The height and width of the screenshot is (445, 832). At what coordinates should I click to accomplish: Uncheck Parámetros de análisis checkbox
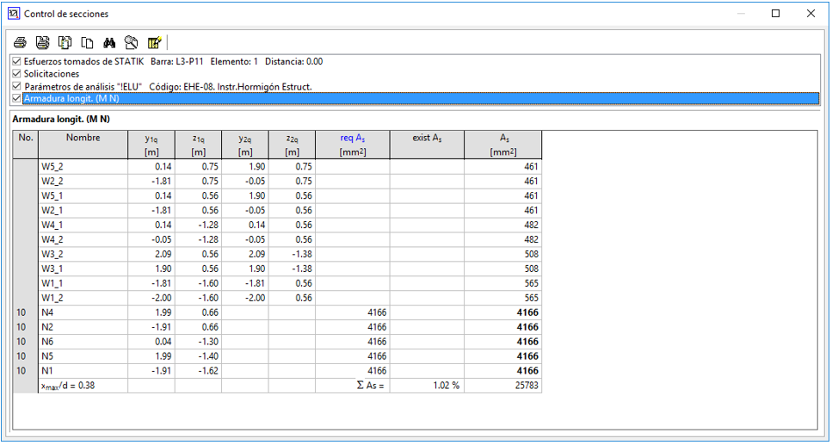[x=16, y=86]
